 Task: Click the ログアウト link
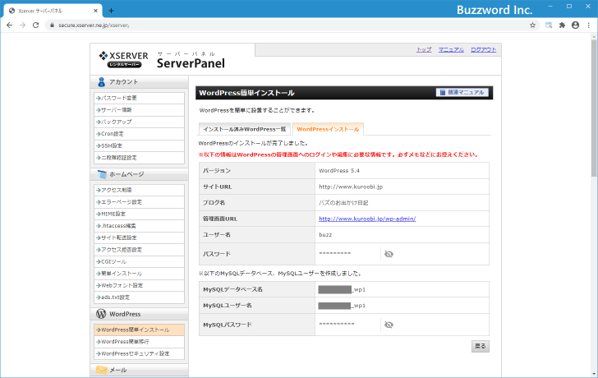click(x=483, y=49)
